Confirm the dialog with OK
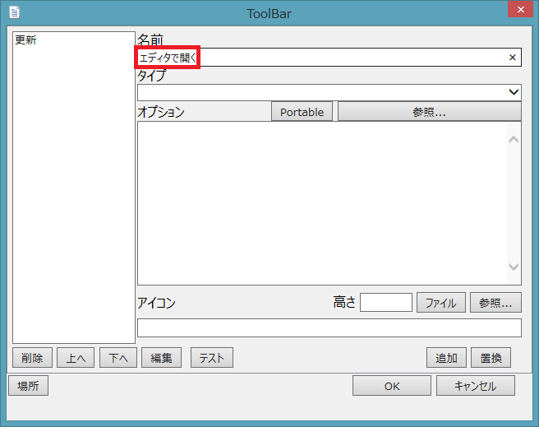 (x=392, y=386)
